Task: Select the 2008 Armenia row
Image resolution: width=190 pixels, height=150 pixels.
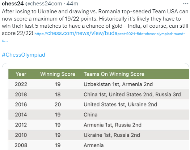Action: 98,145
